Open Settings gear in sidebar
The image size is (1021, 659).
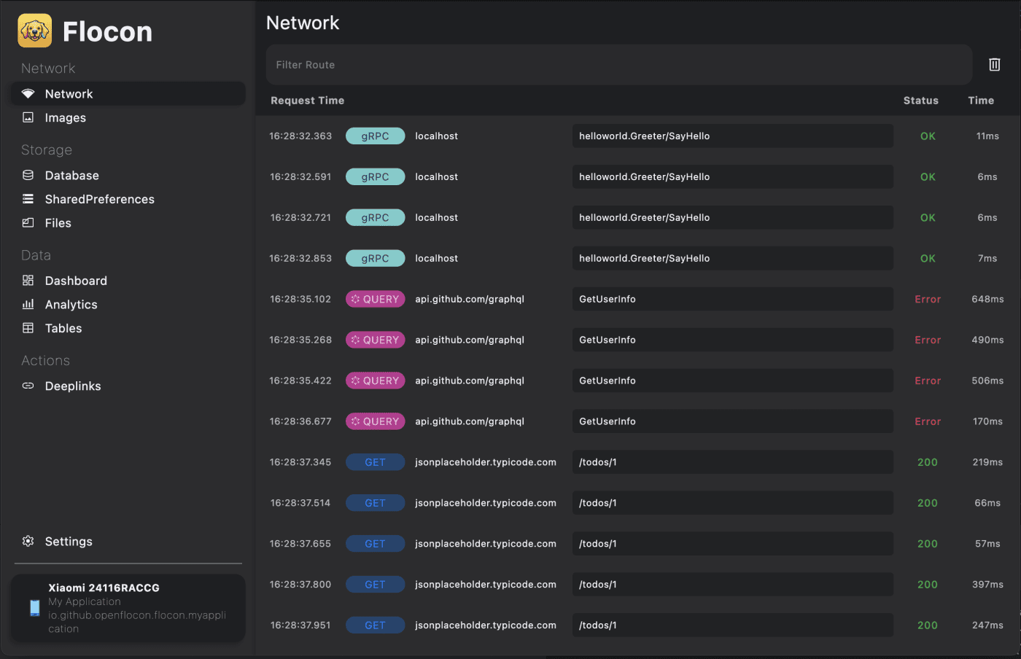(28, 541)
